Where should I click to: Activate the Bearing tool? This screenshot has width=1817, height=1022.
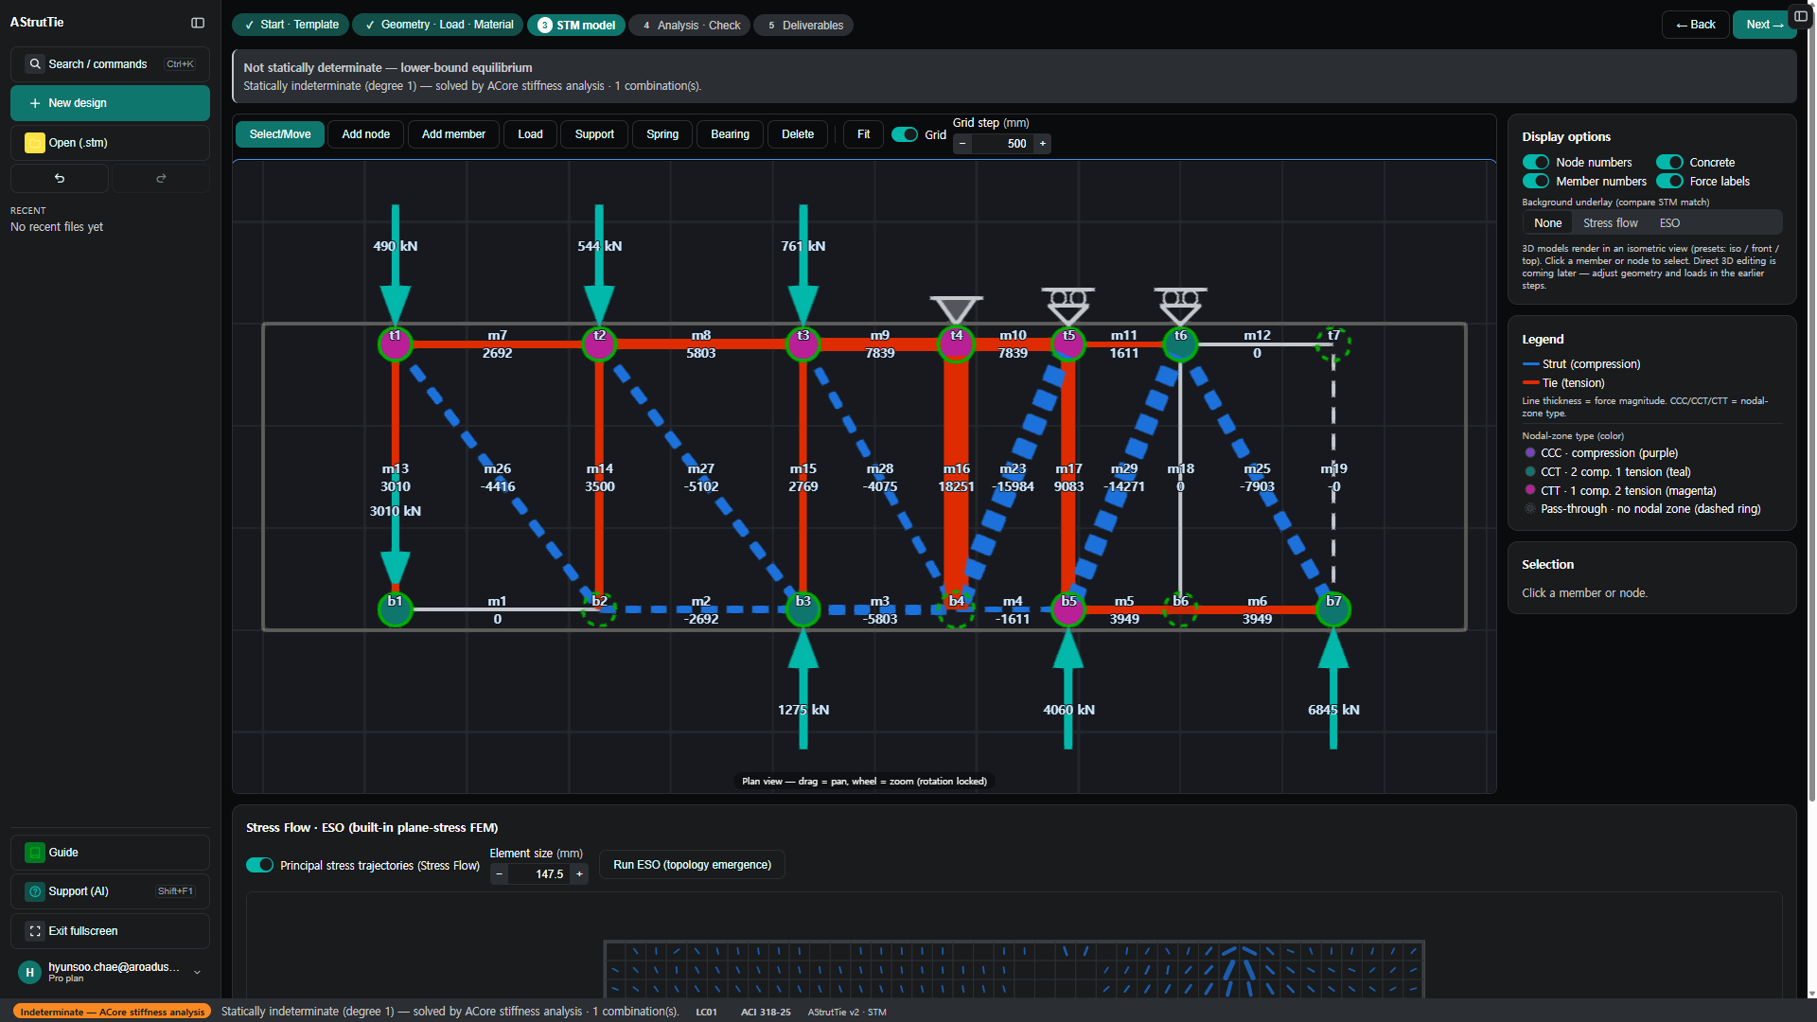[x=730, y=134]
